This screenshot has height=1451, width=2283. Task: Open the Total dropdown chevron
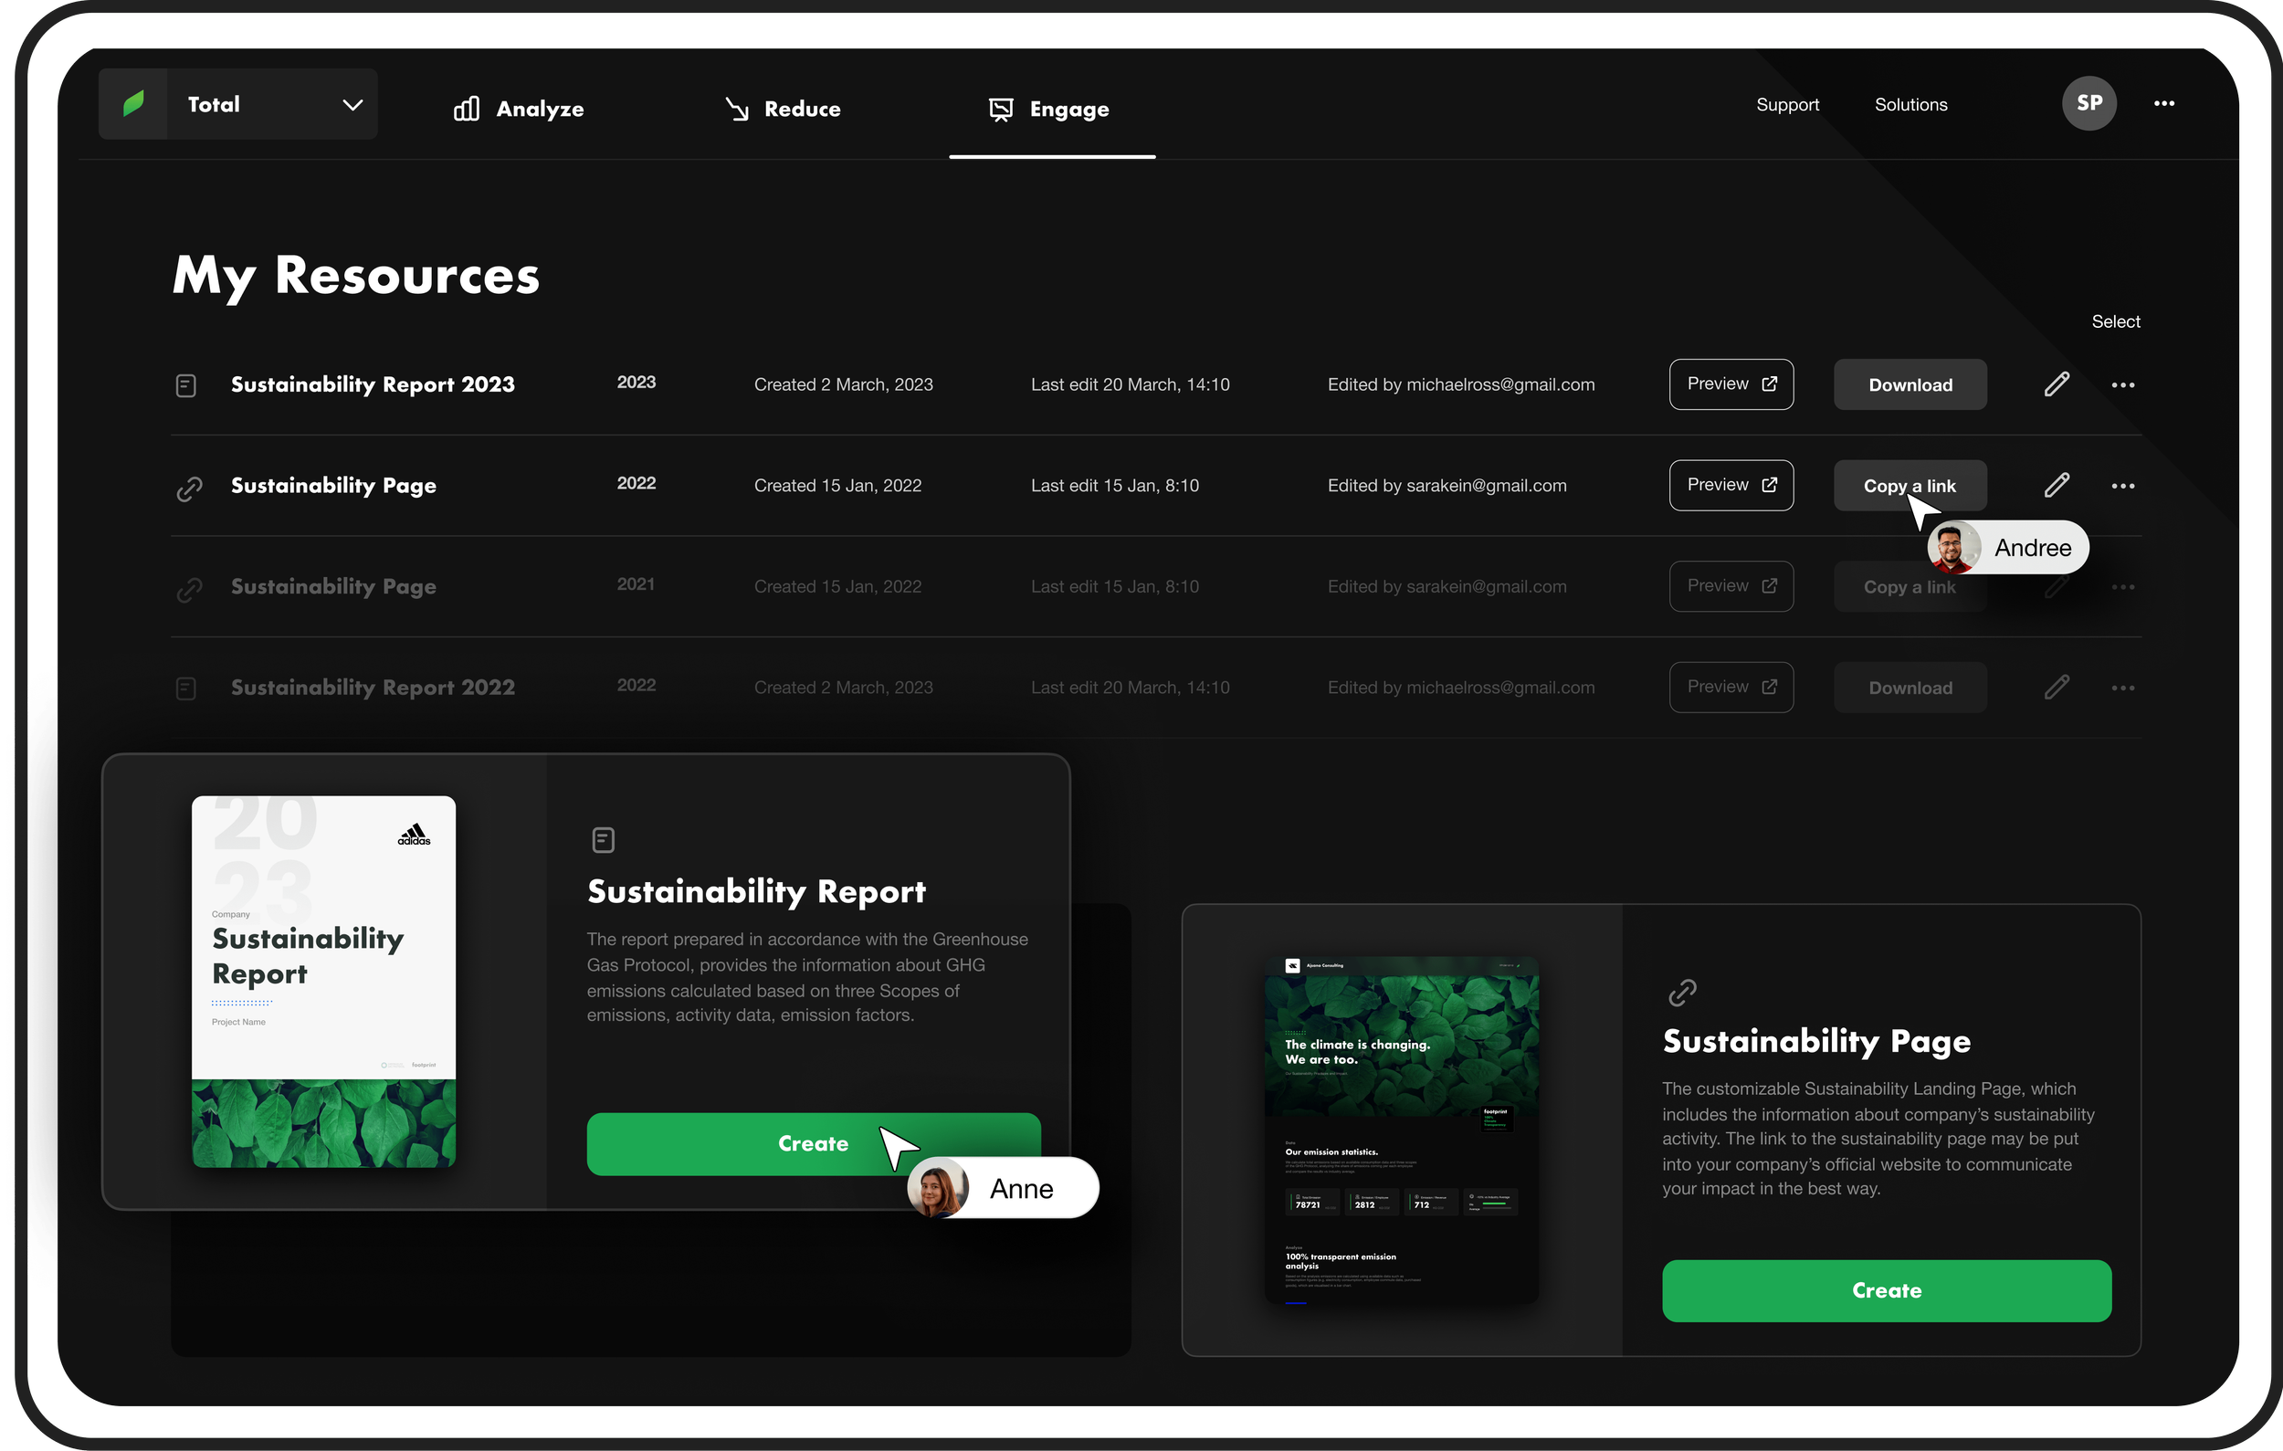352,105
